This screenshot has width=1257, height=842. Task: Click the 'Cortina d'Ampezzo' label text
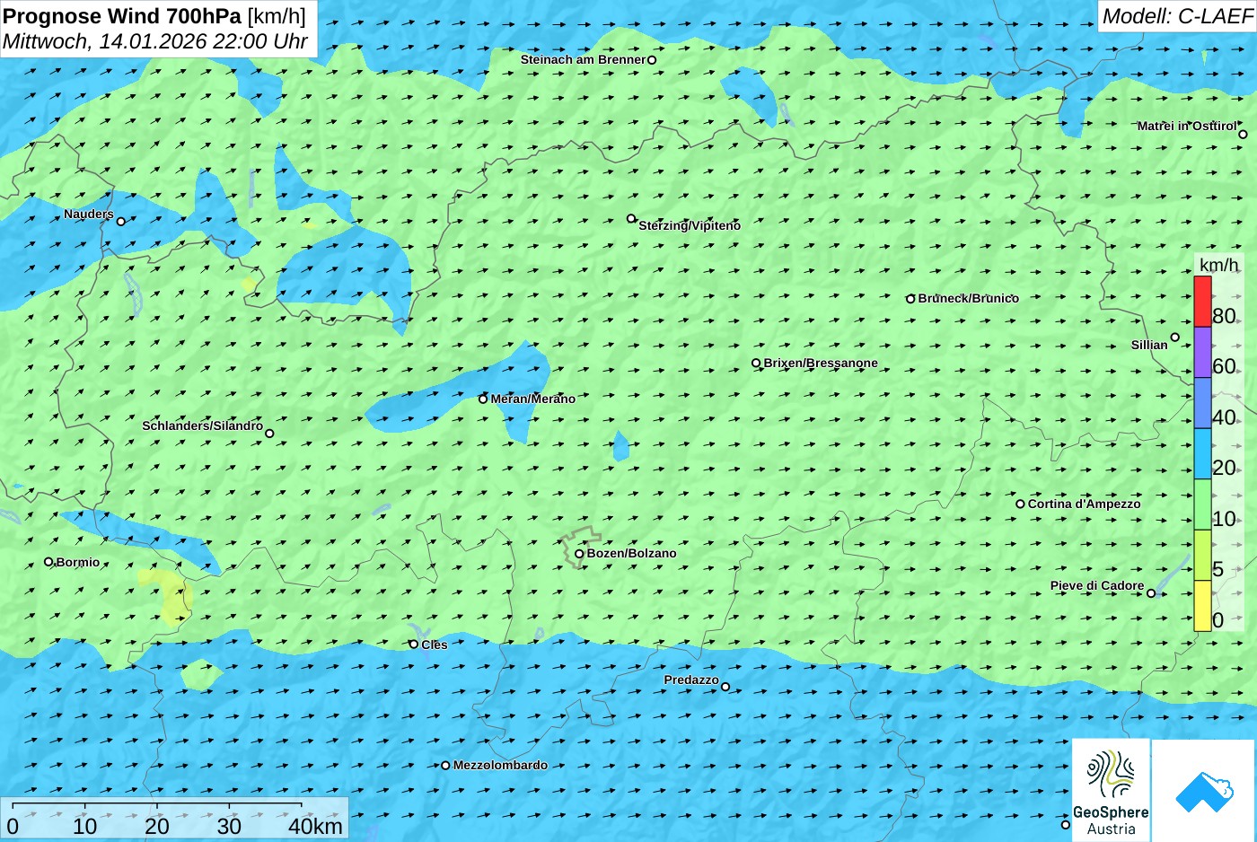click(1085, 504)
